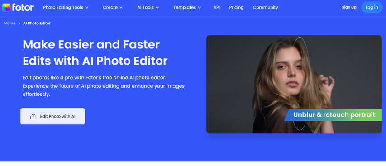The width and height of the screenshot is (386, 166).
Task: Expand the Templates menu chevron
Action: [200, 7]
